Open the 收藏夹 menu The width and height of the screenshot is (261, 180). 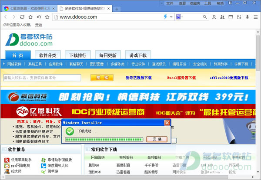click(x=195, y=3)
